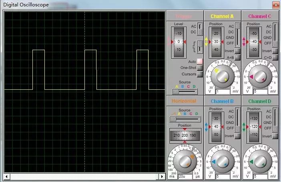Toggle the Cursors button
Image resolution: width=281 pixels, height=182 pixels.
click(x=199, y=74)
